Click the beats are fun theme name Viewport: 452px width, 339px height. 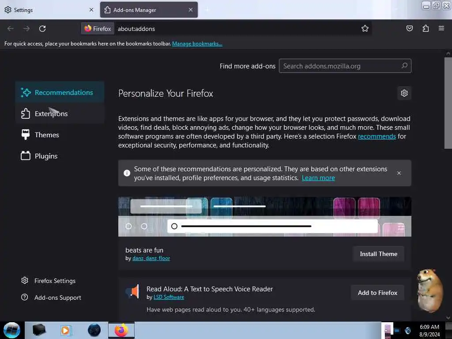[144, 250]
